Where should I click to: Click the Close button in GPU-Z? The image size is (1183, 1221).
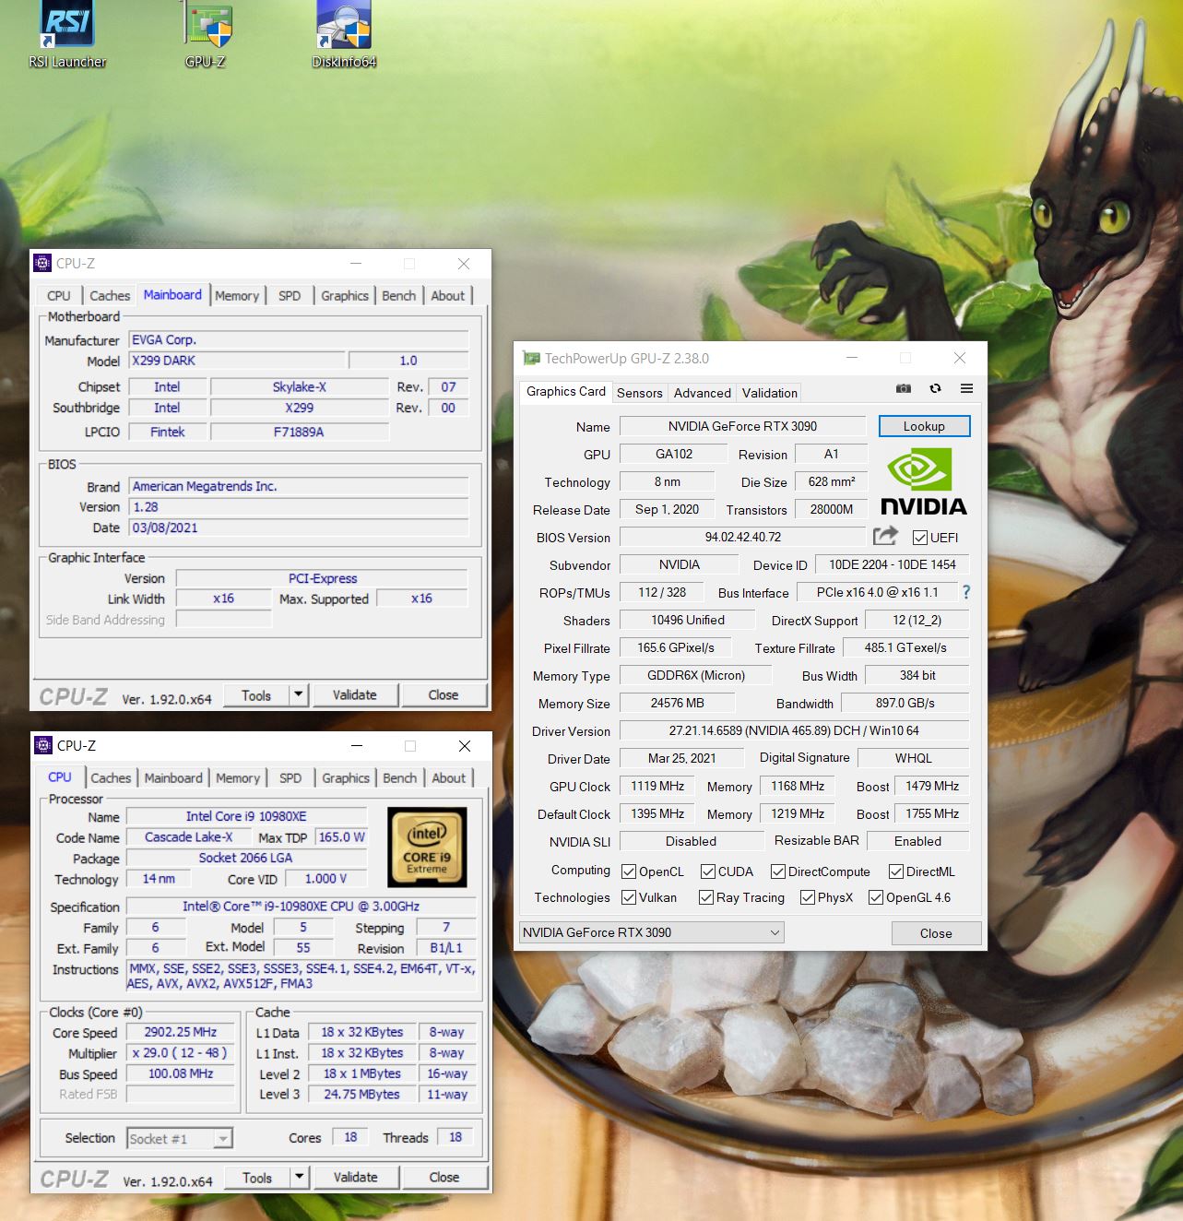[936, 933]
